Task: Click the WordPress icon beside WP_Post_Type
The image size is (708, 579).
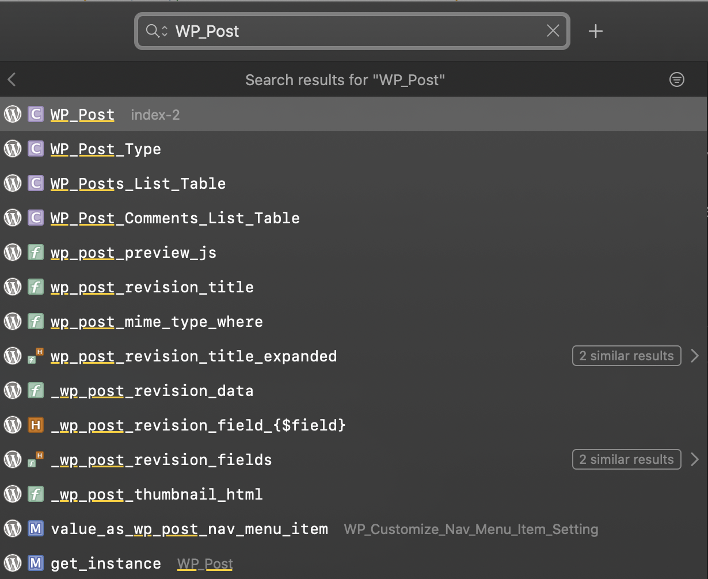Action: (13, 149)
